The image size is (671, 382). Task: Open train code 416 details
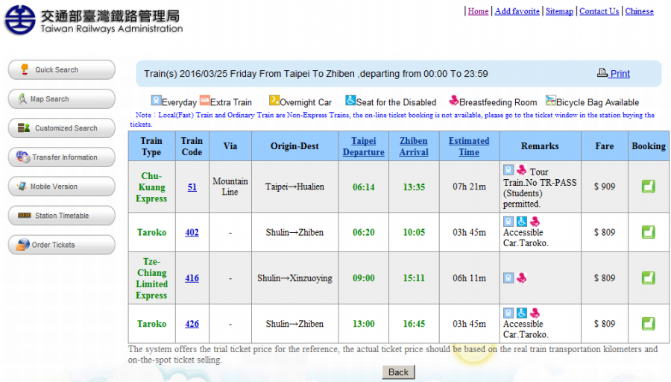(192, 278)
